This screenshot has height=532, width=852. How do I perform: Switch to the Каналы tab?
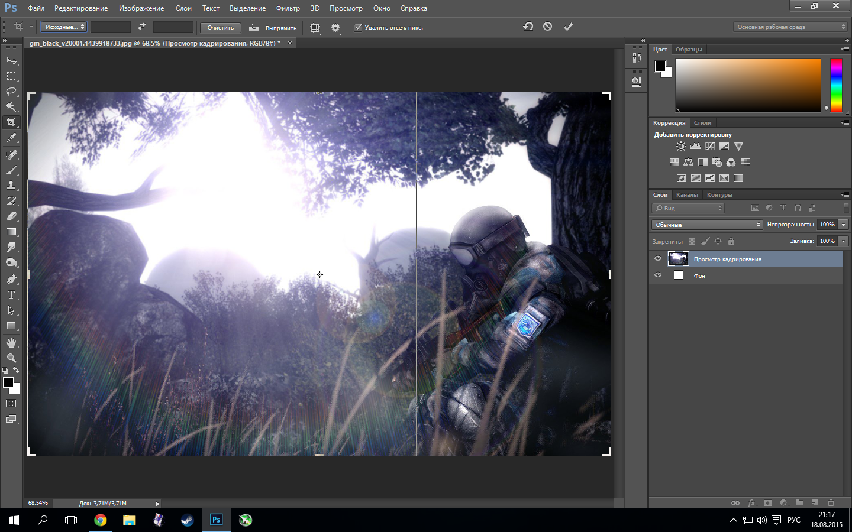tap(687, 195)
